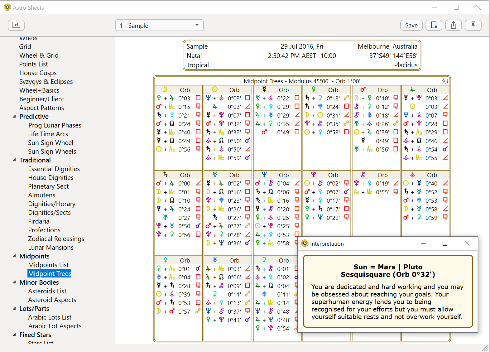Click As + Mc 0°55' row in Chiron tree
This screenshot has width=490, height=352.
376,192
